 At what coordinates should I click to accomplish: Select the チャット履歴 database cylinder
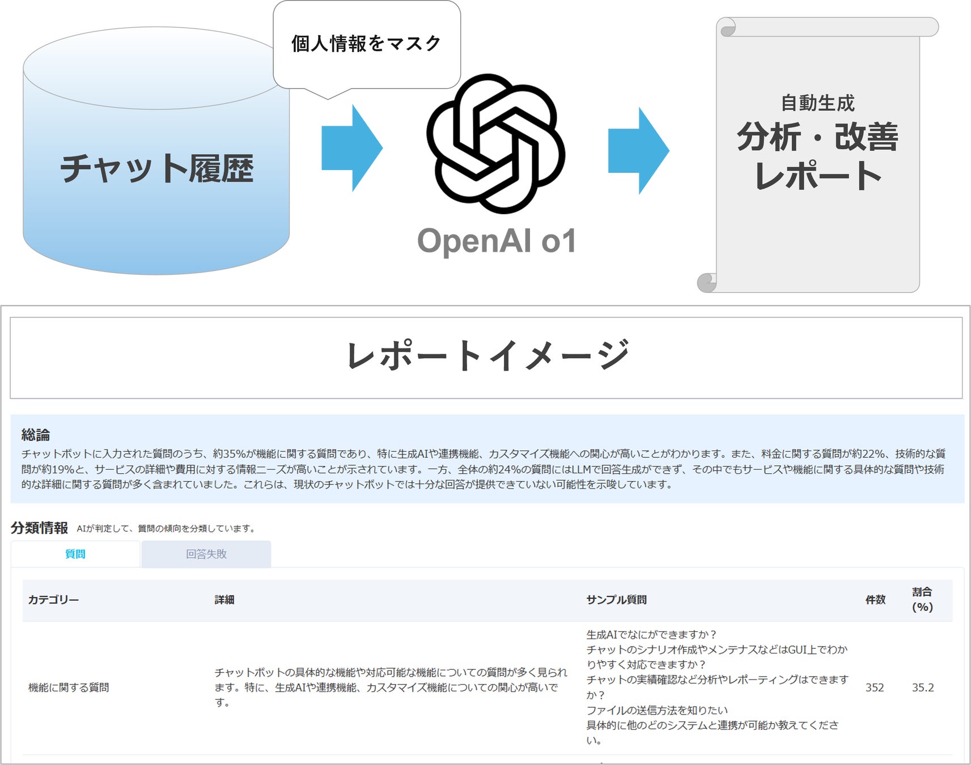[x=156, y=151]
